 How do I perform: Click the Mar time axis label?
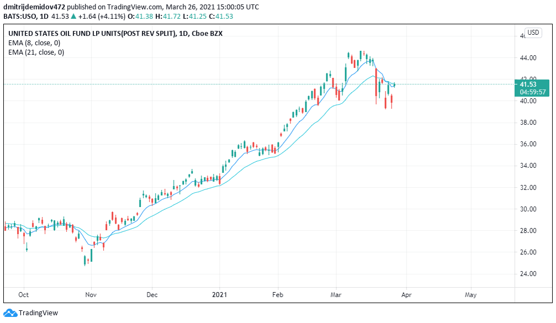tap(336, 295)
